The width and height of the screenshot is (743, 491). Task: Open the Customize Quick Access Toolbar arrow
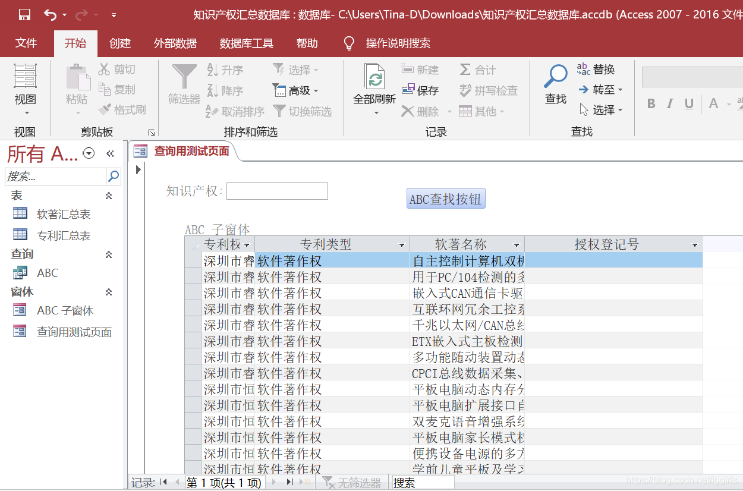tap(114, 15)
